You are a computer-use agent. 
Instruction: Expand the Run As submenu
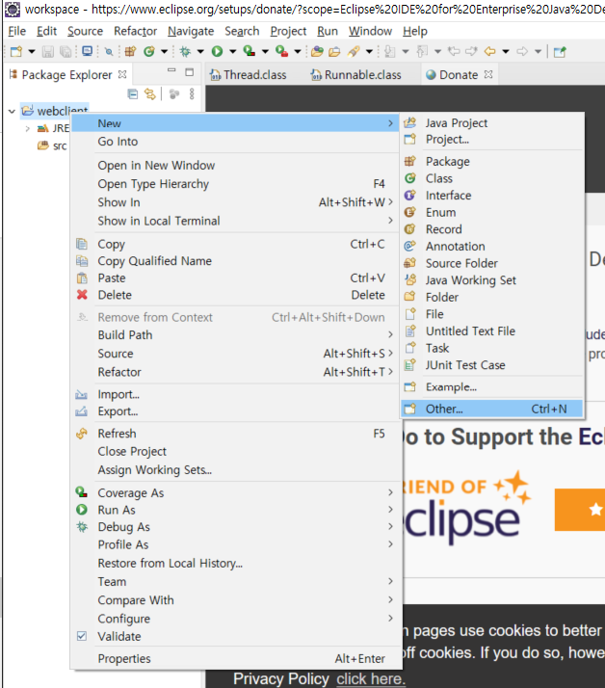tap(236, 510)
